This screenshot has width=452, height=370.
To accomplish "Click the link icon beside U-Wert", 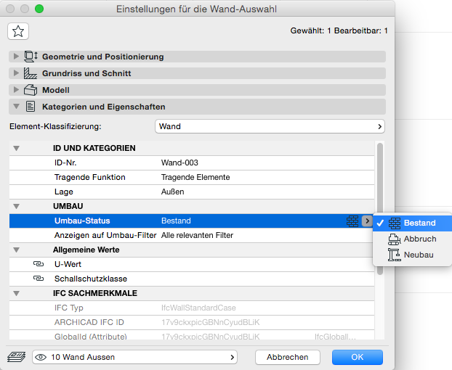I will tap(39, 264).
